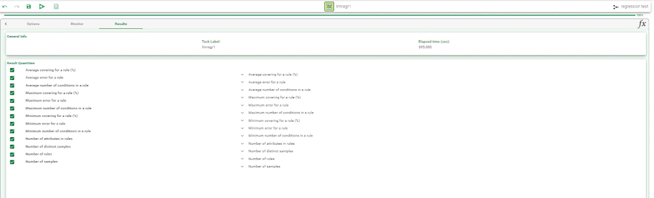Expand Number of rules results
The height and width of the screenshot is (198, 654).
(243, 159)
